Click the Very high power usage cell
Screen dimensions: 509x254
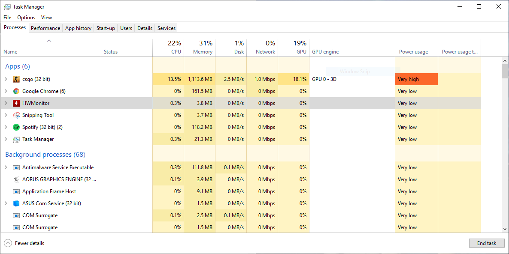pos(416,79)
